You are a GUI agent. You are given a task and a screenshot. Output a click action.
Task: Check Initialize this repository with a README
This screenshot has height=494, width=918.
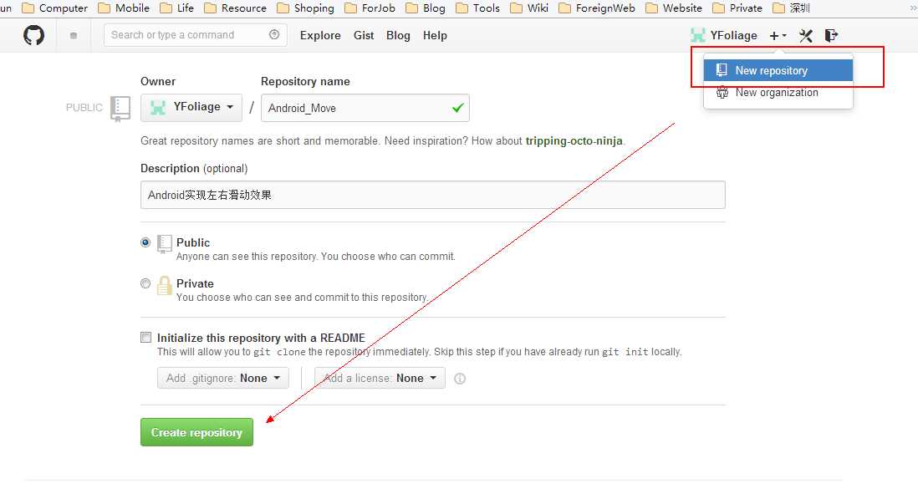pos(145,338)
